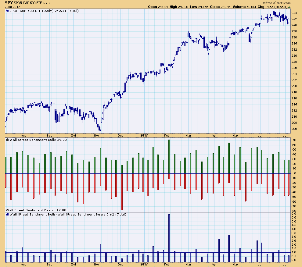
Task: Click the Jun label under price chart
Action: [x=261, y=136]
